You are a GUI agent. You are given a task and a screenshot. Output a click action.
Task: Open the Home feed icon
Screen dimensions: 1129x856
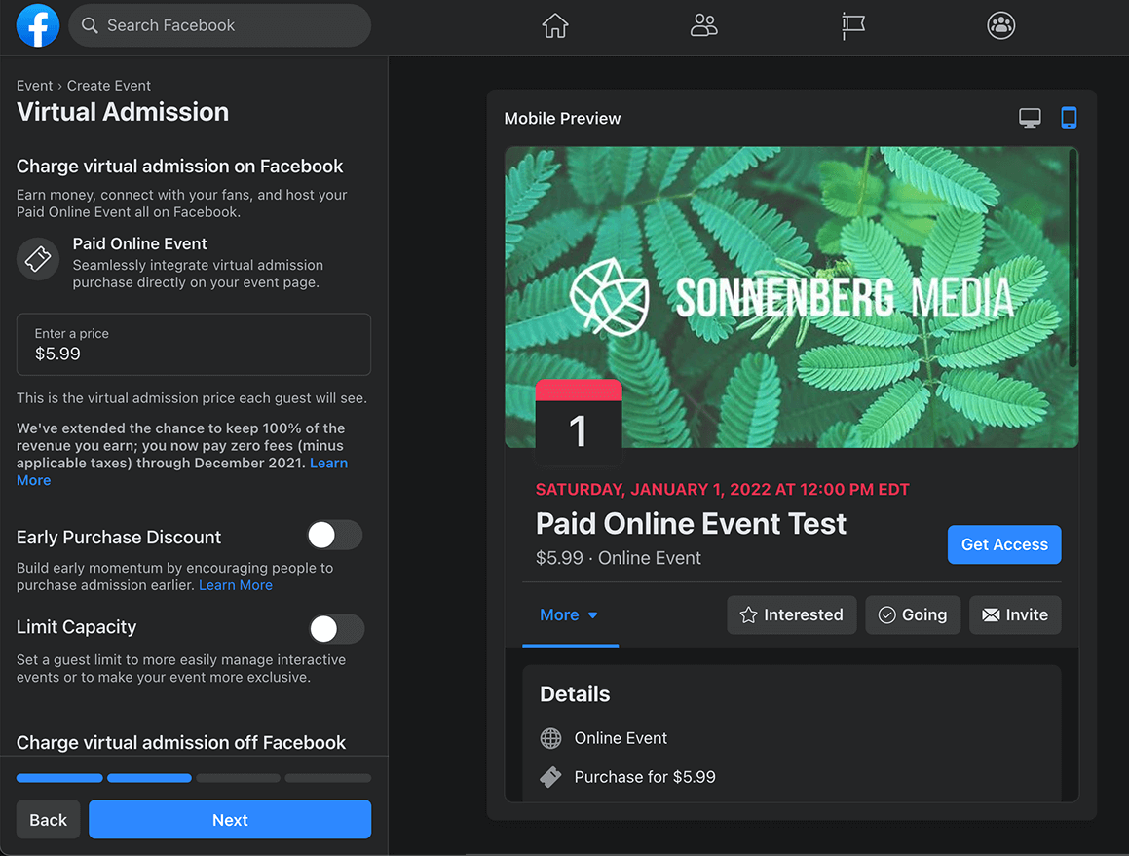[554, 26]
